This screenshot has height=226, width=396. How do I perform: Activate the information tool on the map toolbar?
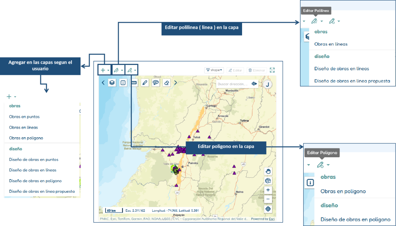[x=123, y=82]
